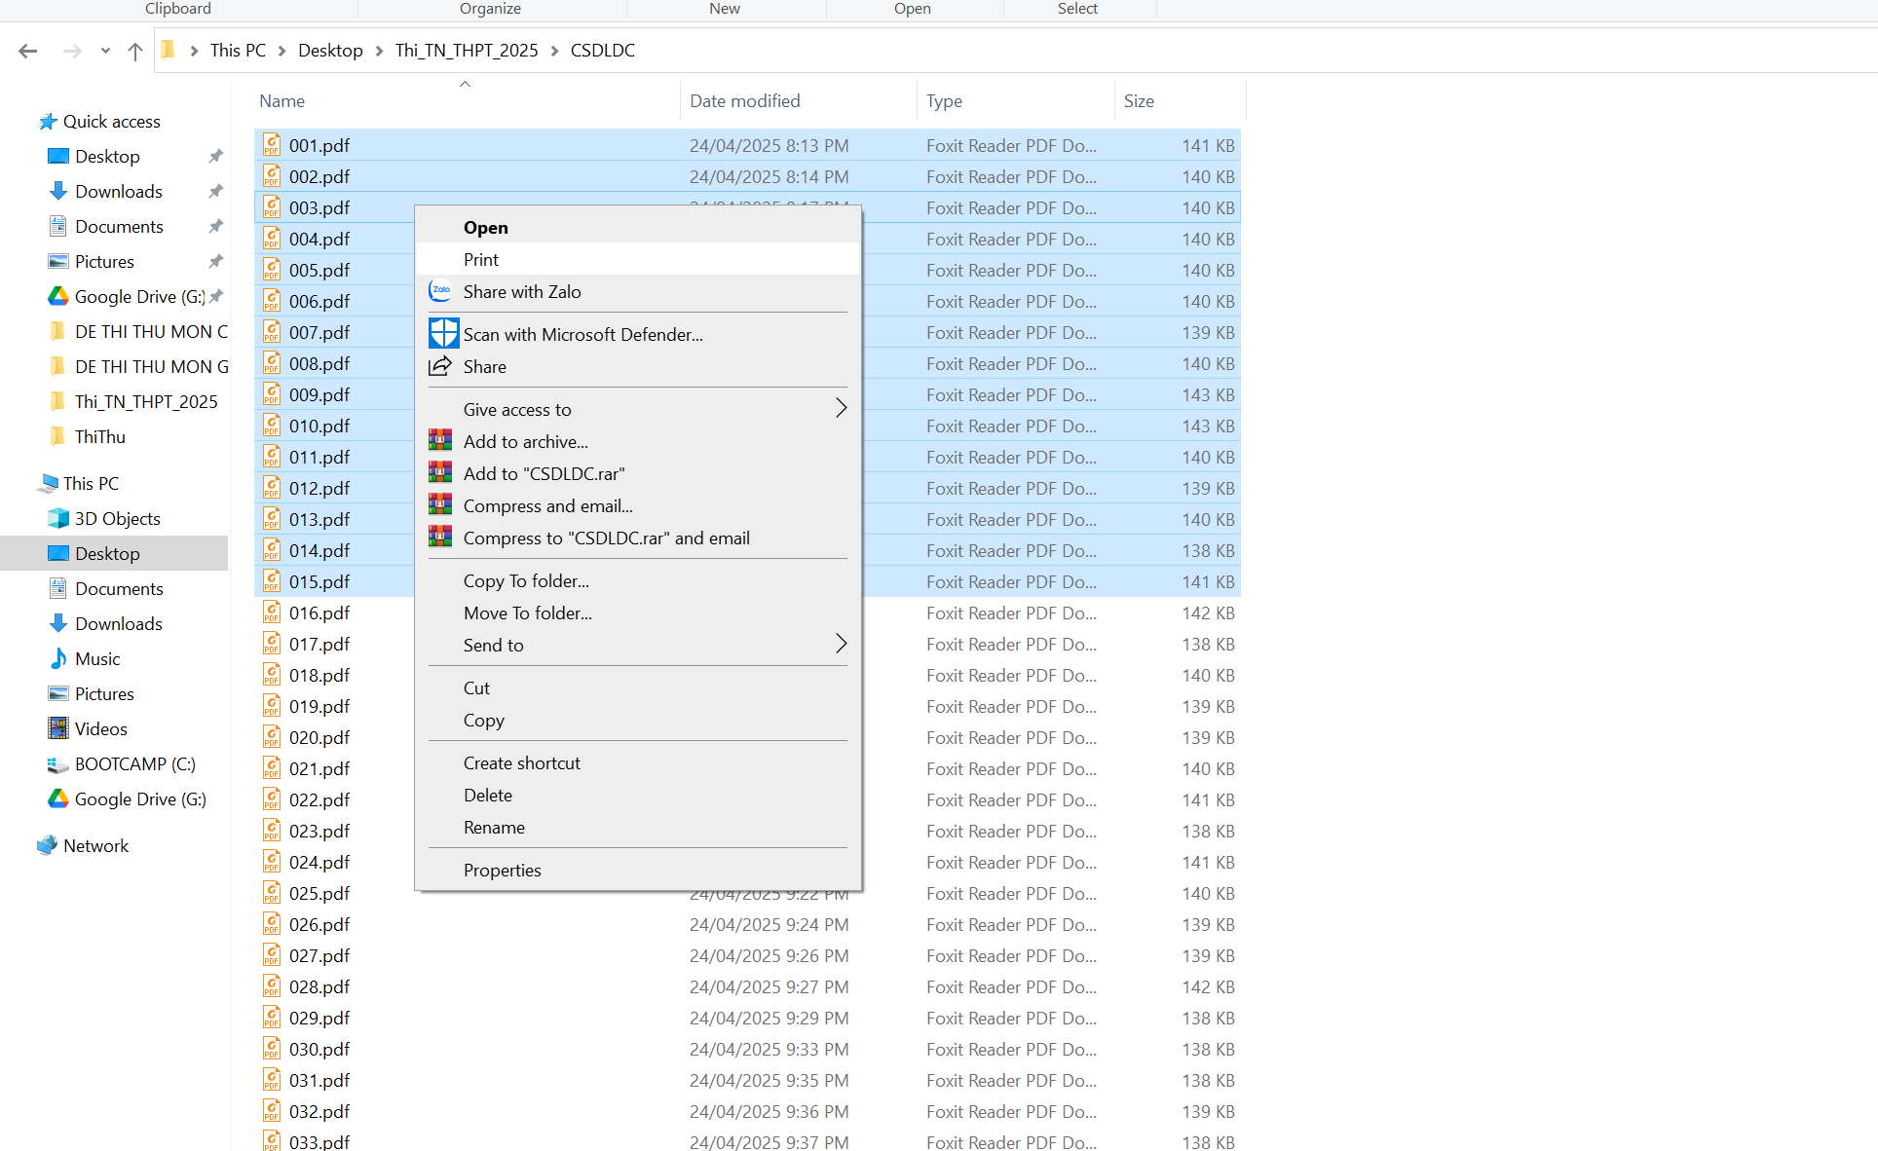This screenshot has width=1878, height=1151.
Task: Choose Print from the context menu
Action: (481, 260)
